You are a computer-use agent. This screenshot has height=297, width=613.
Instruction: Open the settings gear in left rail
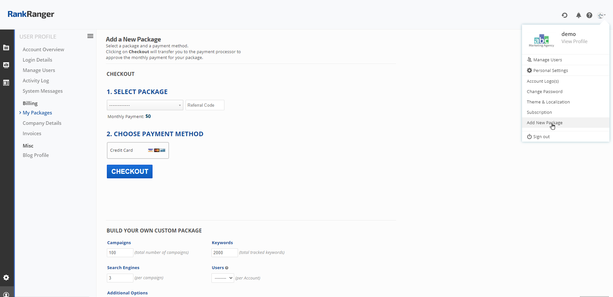point(6,278)
